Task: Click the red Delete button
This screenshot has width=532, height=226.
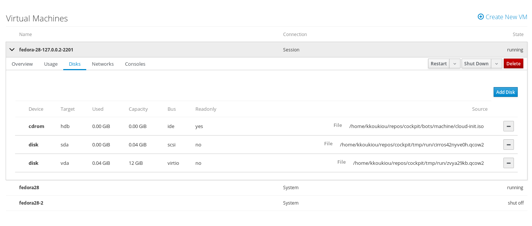Action: pyautogui.click(x=513, y=64)
